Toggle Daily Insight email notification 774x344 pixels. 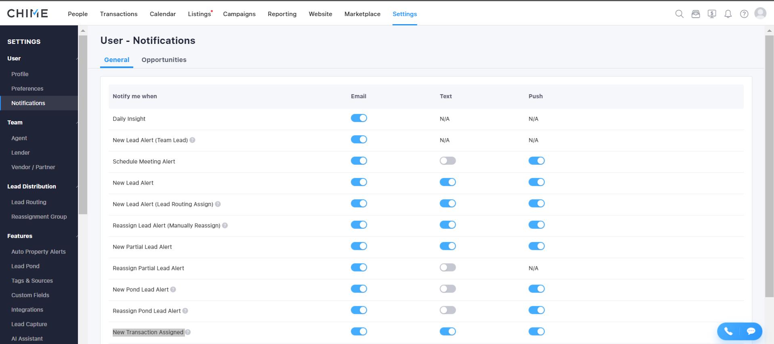tap(359, 118)
